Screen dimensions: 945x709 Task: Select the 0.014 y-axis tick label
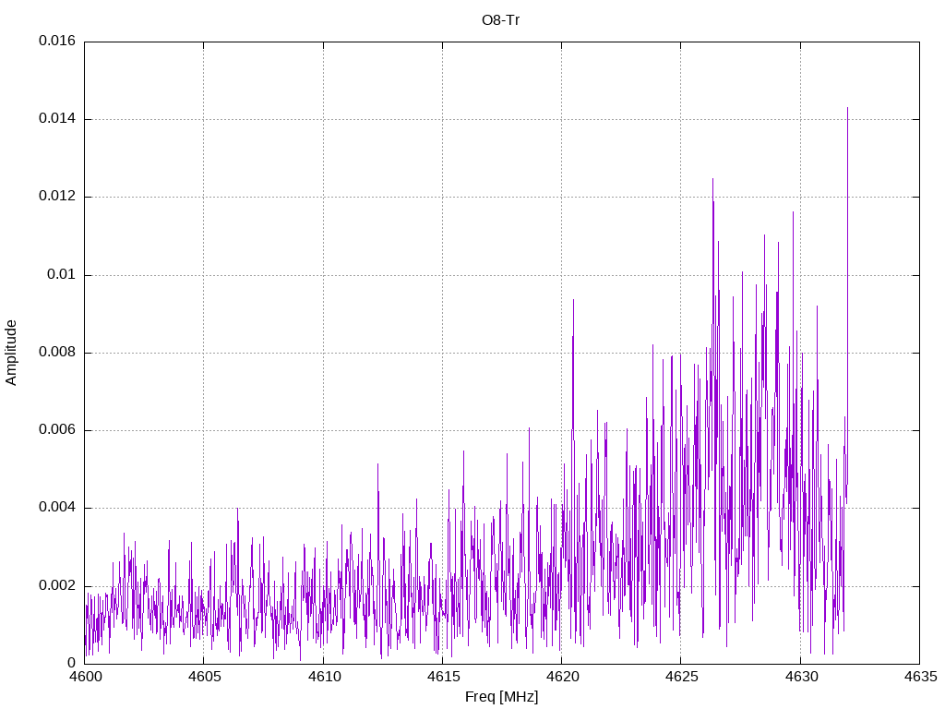[x=57, y=119]
